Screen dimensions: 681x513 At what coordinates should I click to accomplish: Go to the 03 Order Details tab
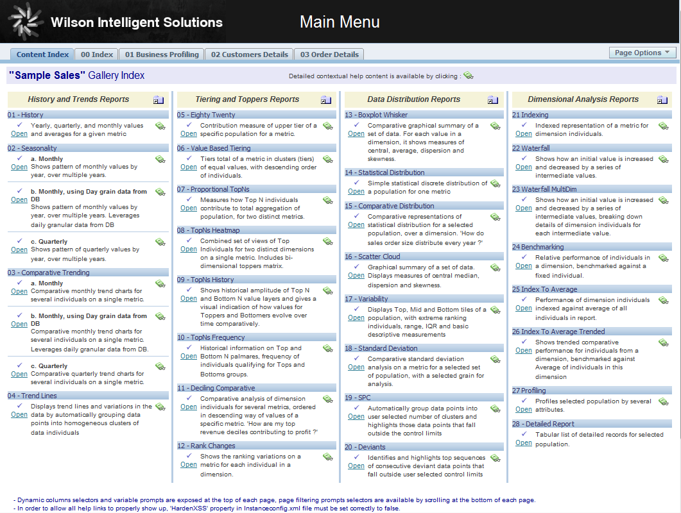(x=329, y=55)
